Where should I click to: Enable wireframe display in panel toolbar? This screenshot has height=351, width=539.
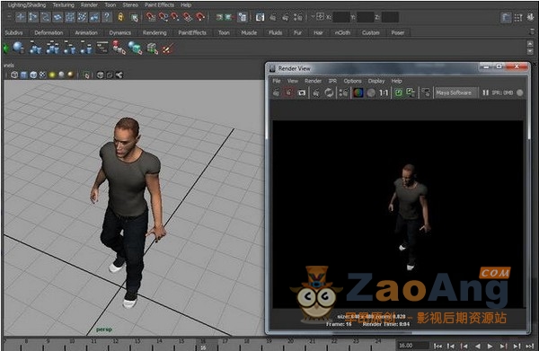(14, 75)
